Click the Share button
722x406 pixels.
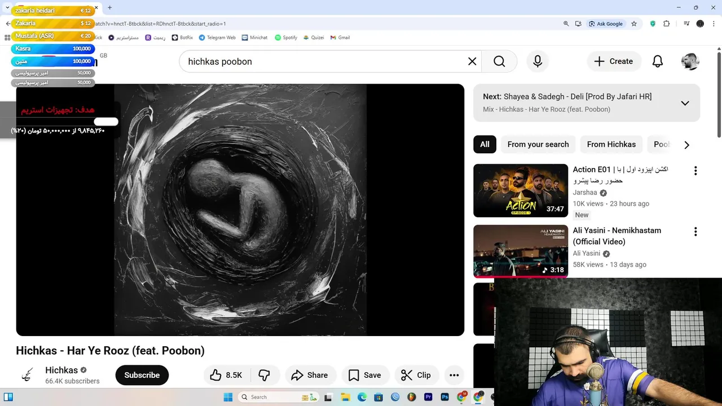click(x=309, y=375)
